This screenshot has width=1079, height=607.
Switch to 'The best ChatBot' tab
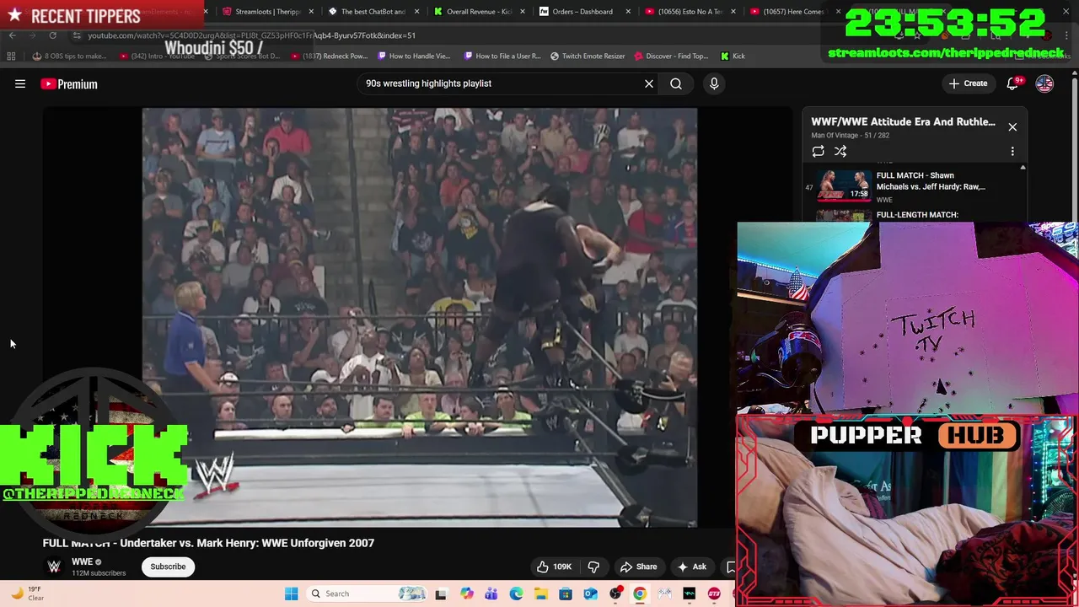tap(373, 12)
